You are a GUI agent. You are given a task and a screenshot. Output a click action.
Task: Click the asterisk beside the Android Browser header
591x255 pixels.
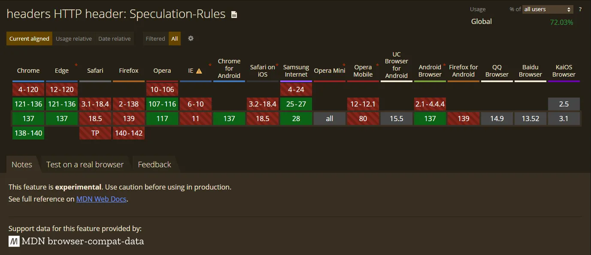[443, 64]
